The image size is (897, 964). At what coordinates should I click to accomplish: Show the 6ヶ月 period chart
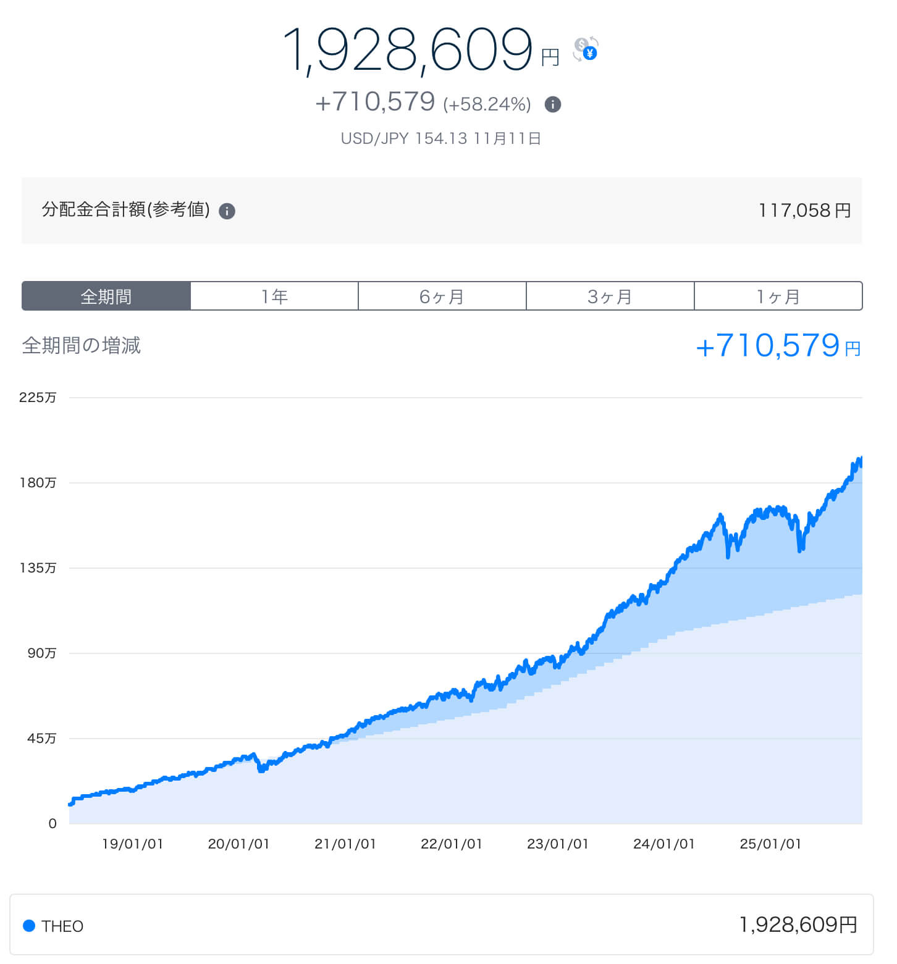pos(442,296)
